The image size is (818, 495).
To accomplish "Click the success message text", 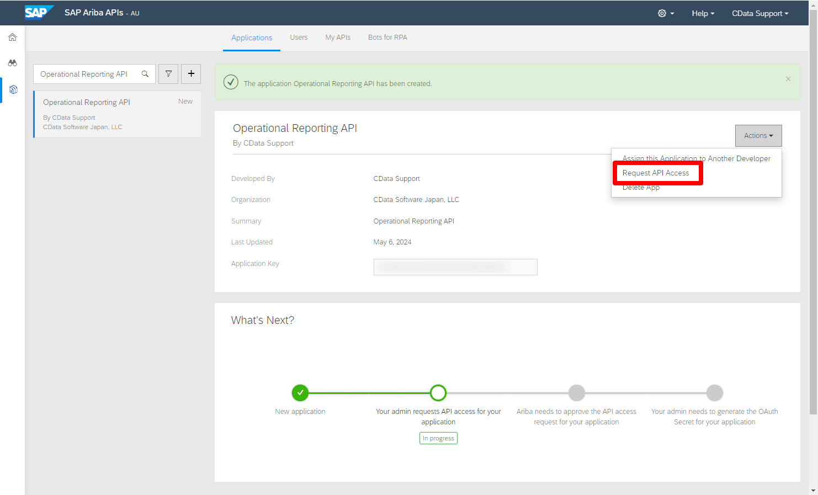I will coord(338,84).
